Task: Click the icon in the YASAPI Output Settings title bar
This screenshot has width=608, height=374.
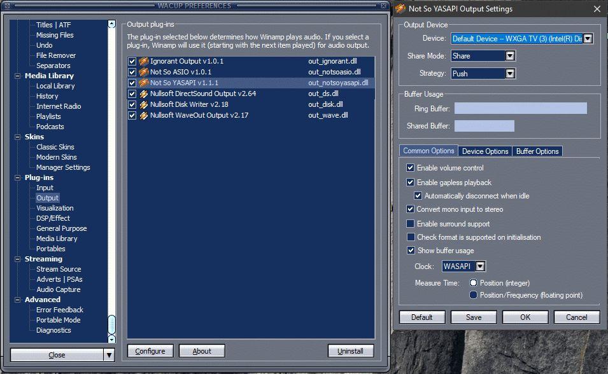Action: tap(400, 8)
